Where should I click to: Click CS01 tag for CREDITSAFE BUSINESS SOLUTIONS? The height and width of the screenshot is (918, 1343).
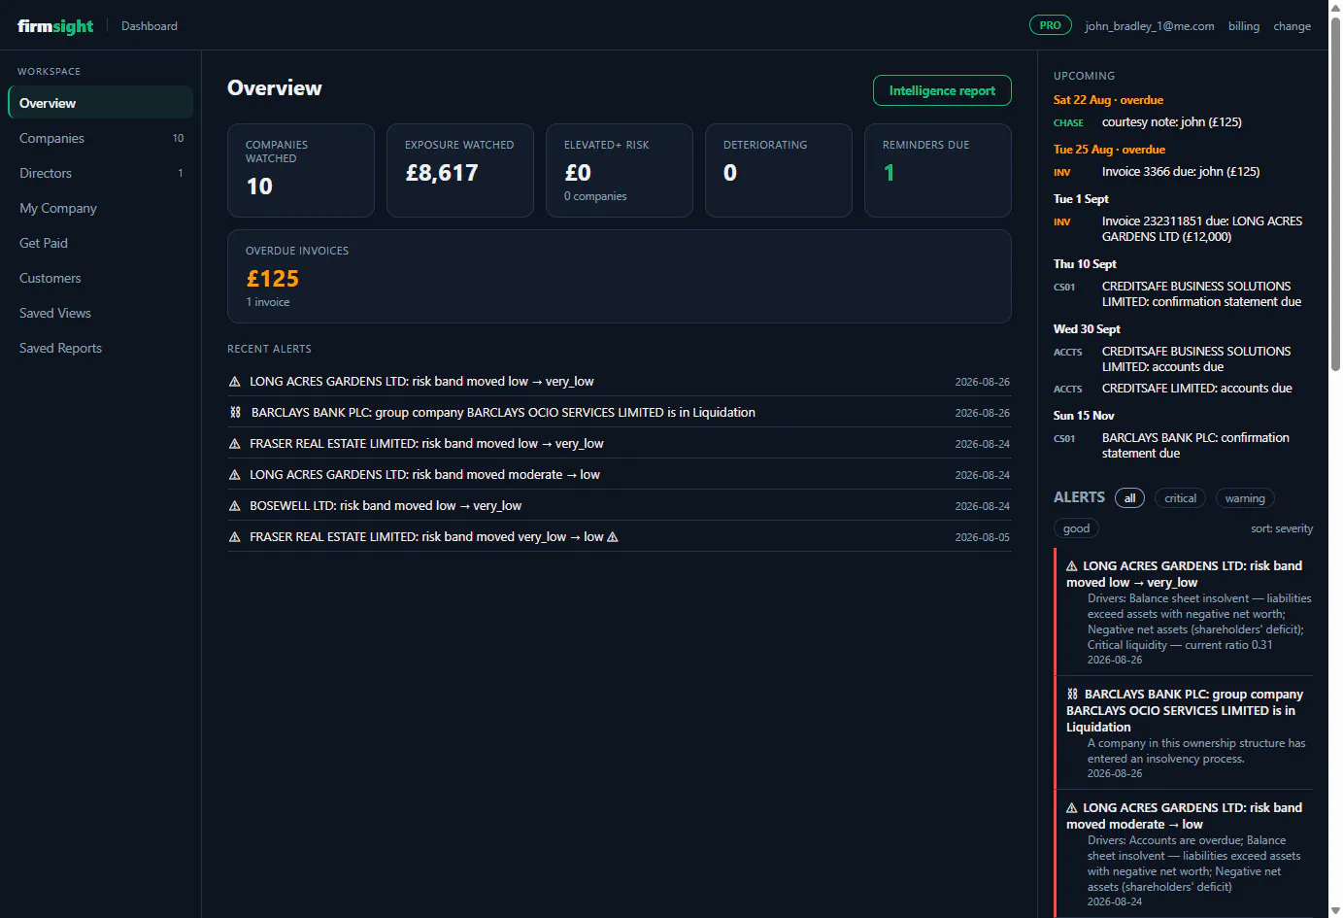tap(1064, 288)
